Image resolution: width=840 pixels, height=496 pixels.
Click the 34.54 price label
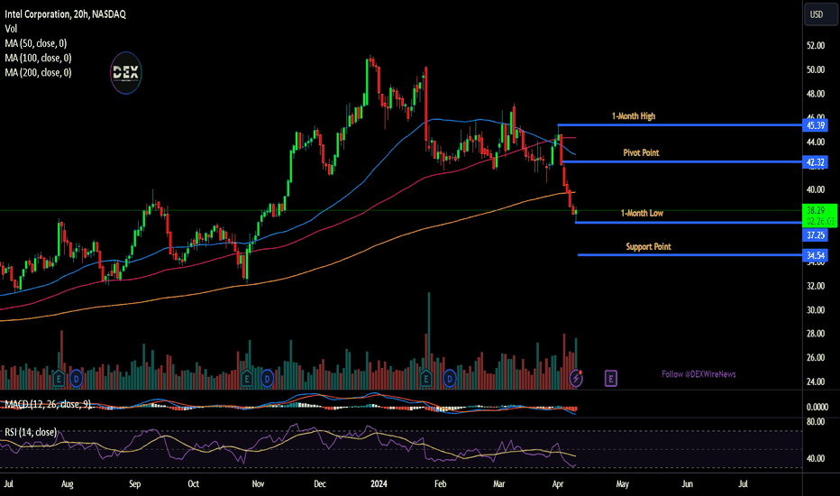coord(816,255)
